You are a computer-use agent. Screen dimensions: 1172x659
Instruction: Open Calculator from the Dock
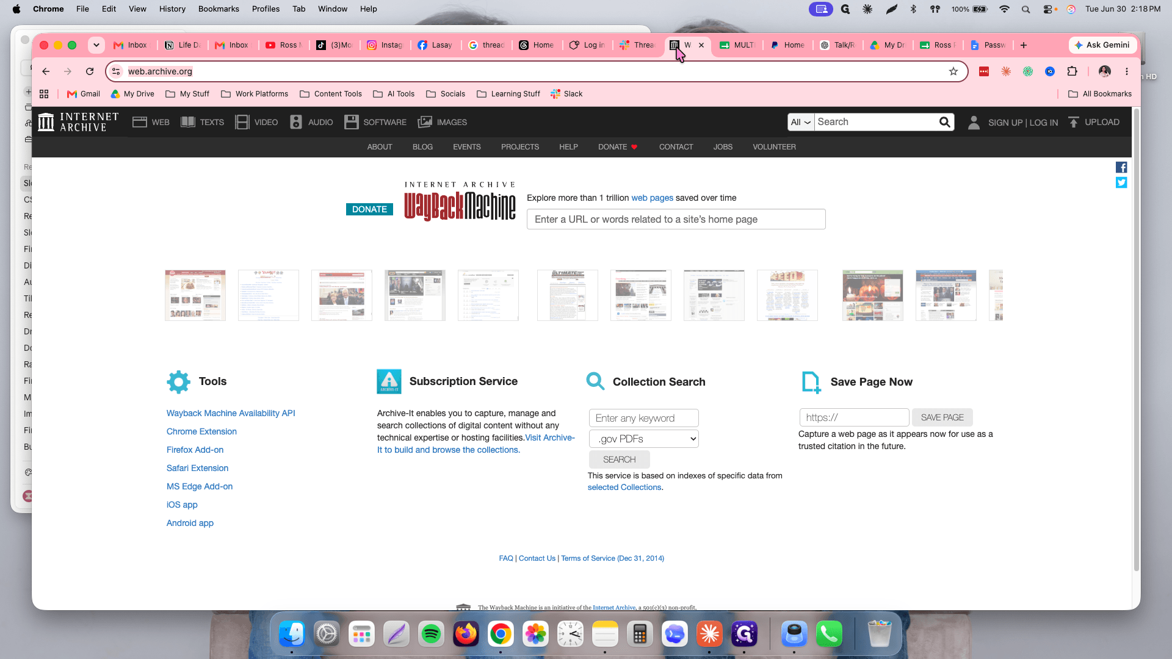640,635
